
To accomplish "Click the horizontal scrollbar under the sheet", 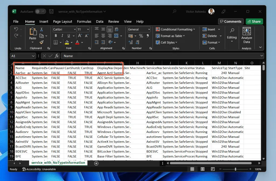I will pos(211,163).
